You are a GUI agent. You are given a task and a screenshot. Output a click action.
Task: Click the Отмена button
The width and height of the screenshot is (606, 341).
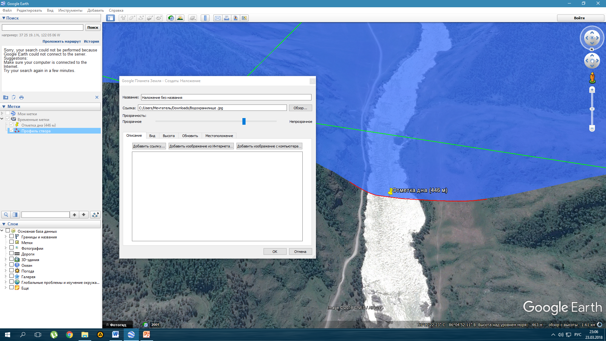tap(300, 252)
